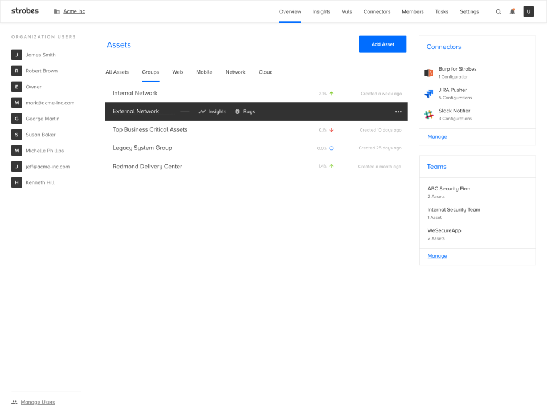Switch to the All Assets tab
Image resolution: width=547 pixels, height=418 pixels.
pos(117,72)
